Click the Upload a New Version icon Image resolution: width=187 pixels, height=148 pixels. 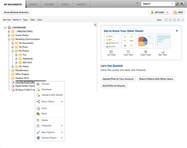pos(38,95)
